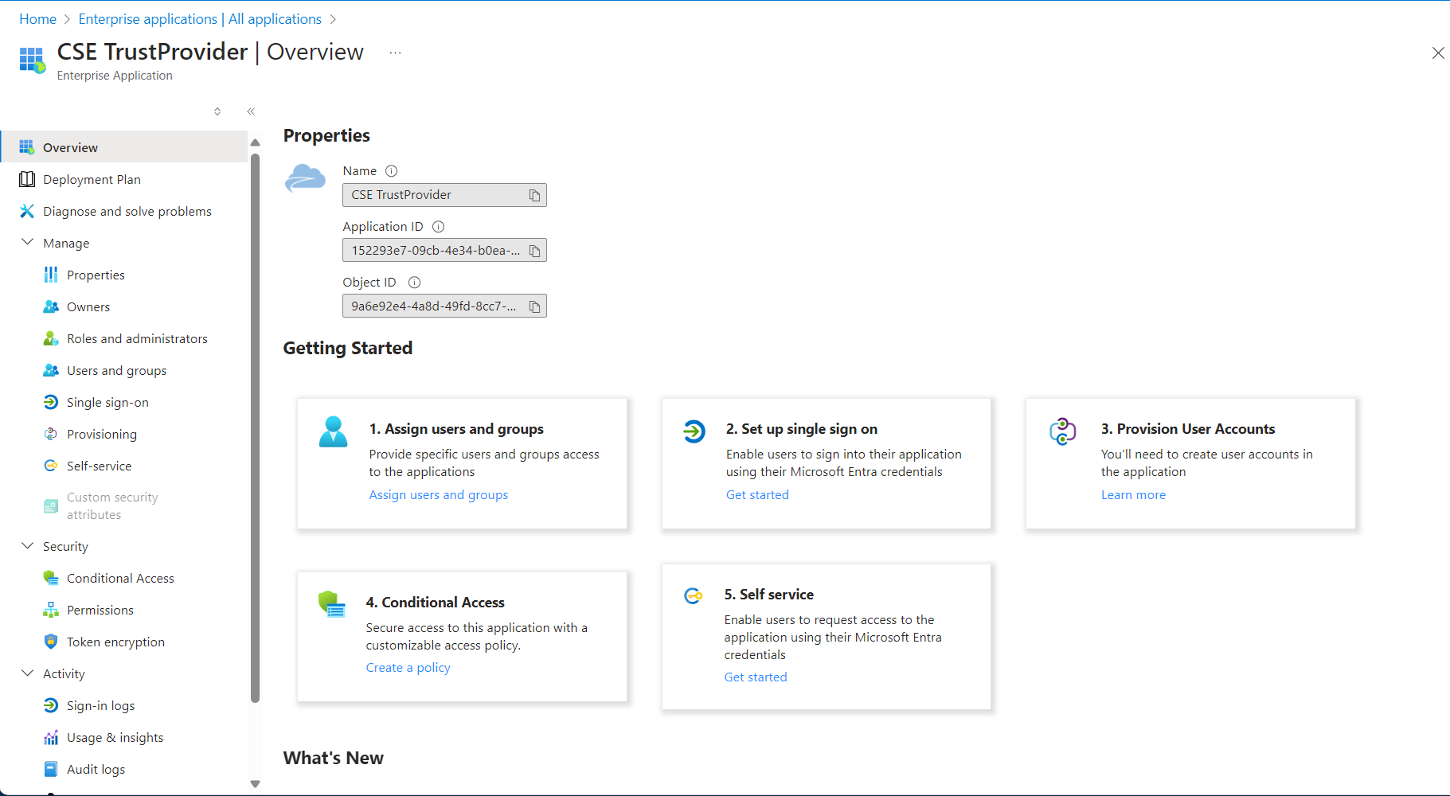The height and width of the screenshot is (796, 1450).
Task: Collapse the Security section
Action: (x=28, y=546)
